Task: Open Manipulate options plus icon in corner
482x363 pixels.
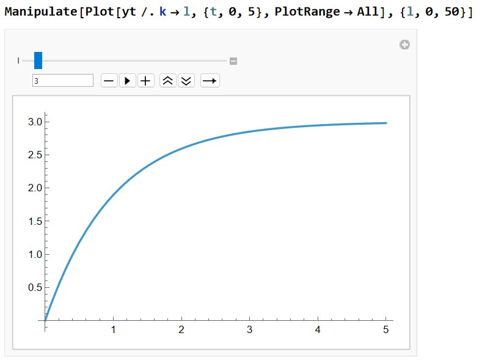Action: point(404,45)
